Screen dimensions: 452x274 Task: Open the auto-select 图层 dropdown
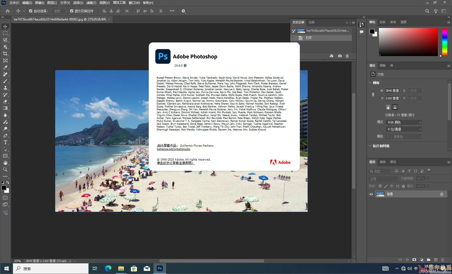click(59, 11)
